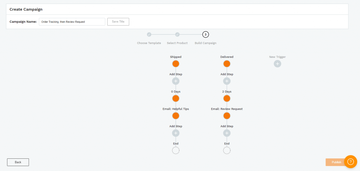360x171 pixels.
Task: Open the help question mark widget
Action: coord(351,162)
